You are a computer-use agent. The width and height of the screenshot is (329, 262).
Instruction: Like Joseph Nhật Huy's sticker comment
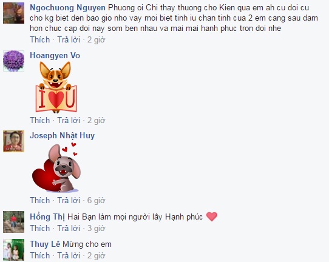click(x=40, y=200)
